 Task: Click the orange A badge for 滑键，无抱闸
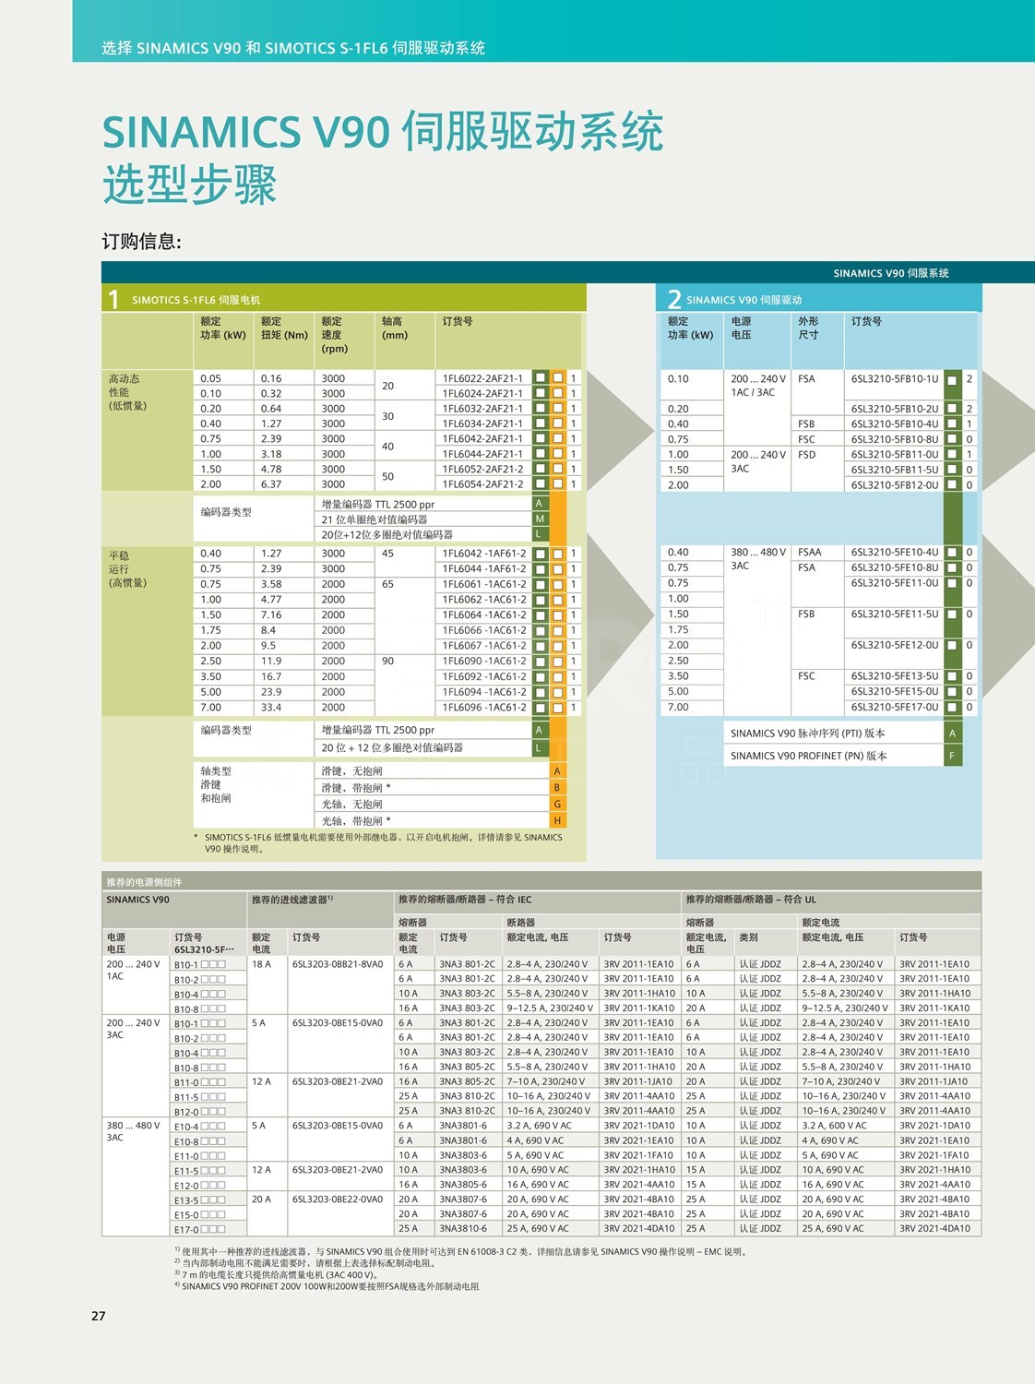(557, 771)
